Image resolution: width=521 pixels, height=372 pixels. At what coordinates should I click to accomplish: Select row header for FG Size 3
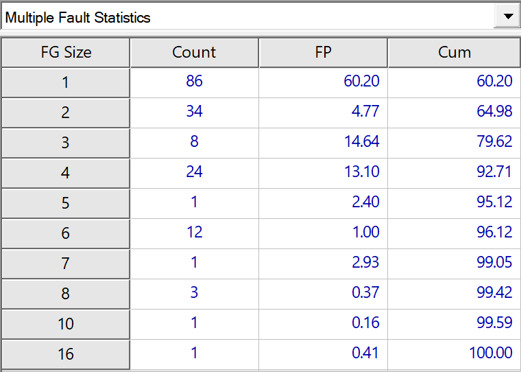pos(66,143)
